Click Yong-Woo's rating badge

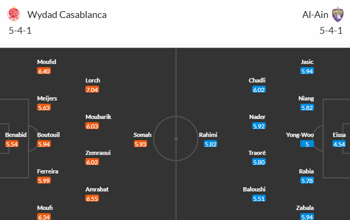307,144
